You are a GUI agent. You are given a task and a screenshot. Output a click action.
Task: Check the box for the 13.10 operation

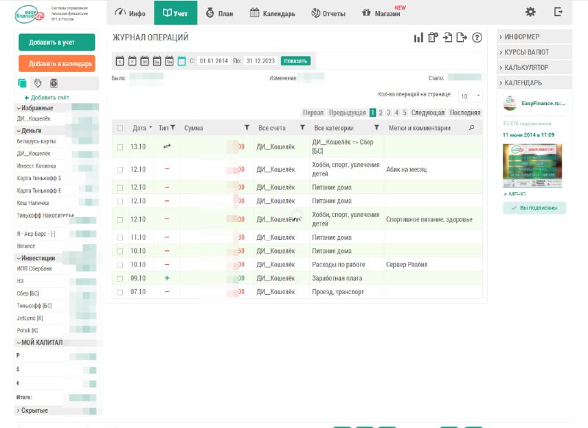(120, 147)
